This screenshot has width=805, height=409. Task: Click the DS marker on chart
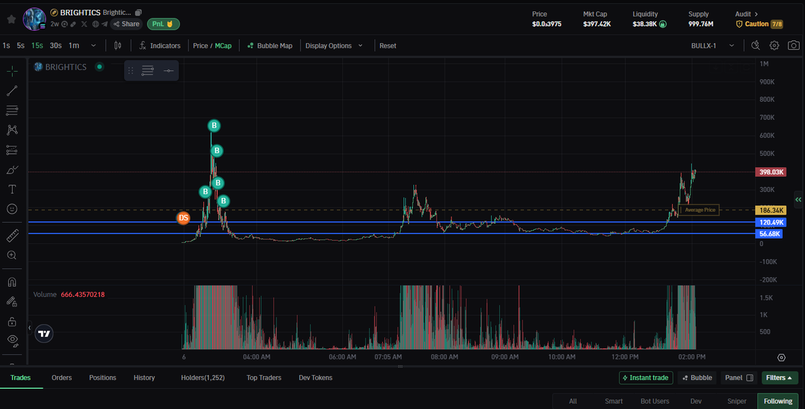[x=183, y=218]
